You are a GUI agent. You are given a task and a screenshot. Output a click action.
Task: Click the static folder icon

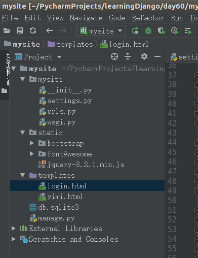pyautogui.click(x=33, y=133)
